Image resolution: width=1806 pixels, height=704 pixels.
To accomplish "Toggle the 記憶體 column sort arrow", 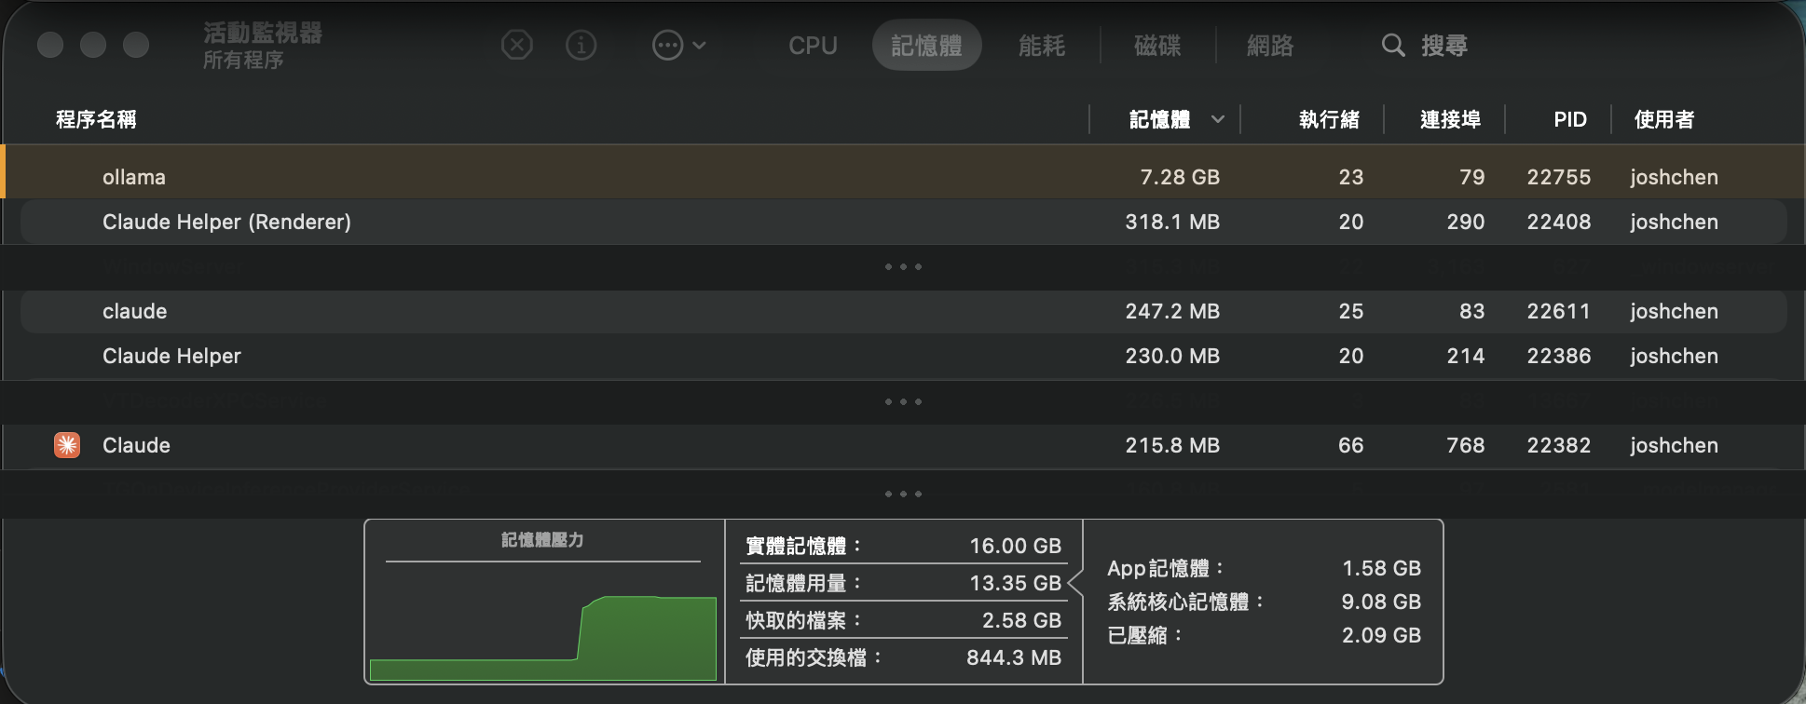I will [x=1217, y=119].
